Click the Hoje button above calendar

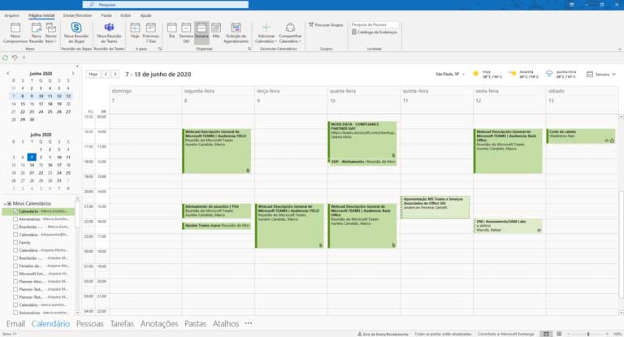pos(93,74)
